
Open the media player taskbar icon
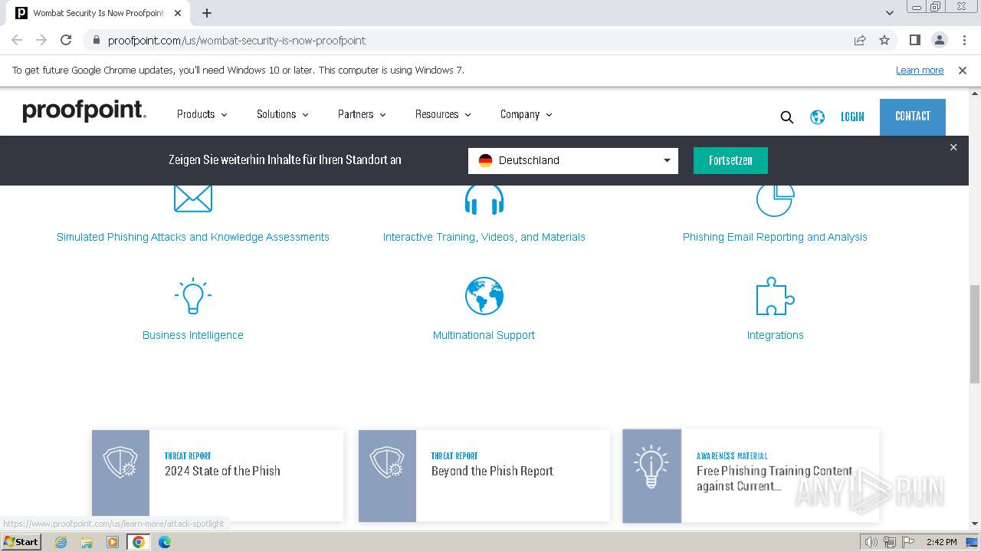click(113, 542)
